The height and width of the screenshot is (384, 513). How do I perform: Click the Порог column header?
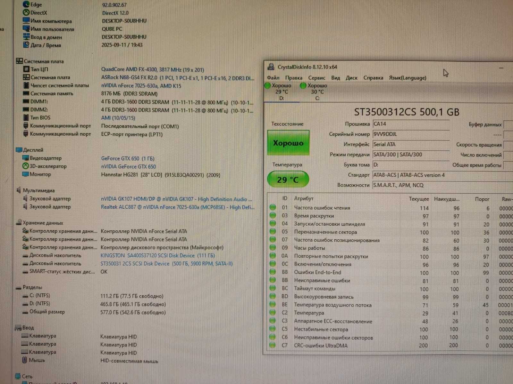coord(482,199)
